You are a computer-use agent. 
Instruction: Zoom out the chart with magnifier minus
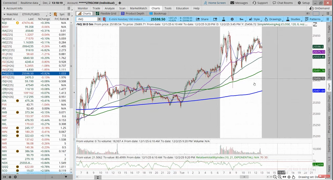[275, 177]
